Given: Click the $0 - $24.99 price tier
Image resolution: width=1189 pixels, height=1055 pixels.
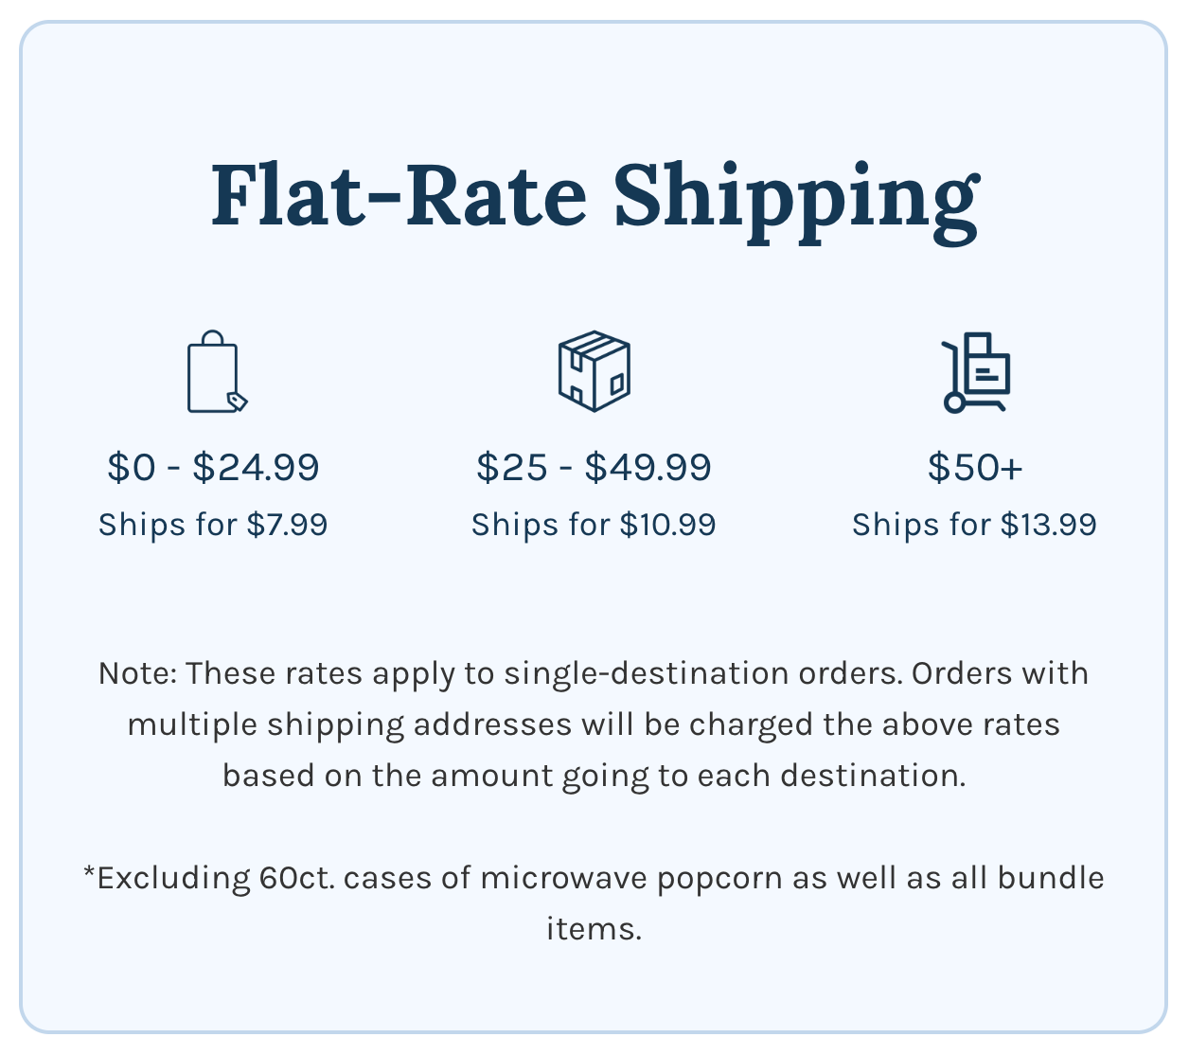Looking at the screenshot, I should coord(214,467).
